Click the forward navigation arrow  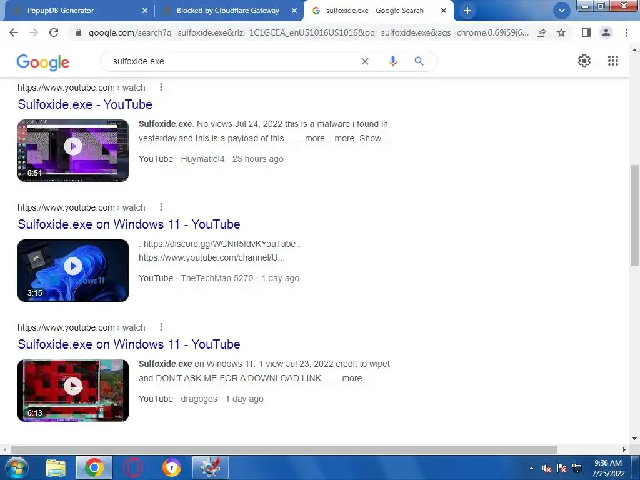(34, 32)
